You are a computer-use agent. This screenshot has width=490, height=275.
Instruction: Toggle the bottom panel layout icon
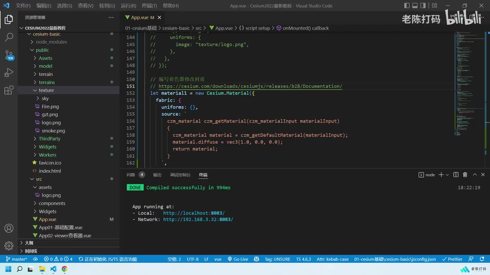click(x=415, y=6)
